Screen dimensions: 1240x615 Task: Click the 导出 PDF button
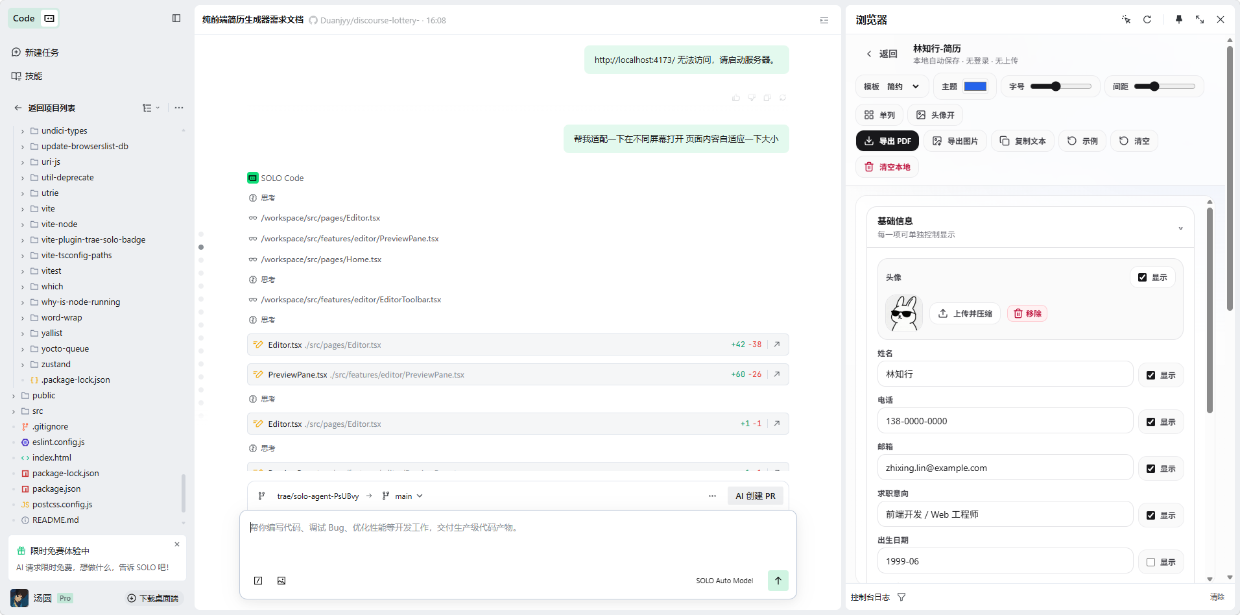pos(887,141)
